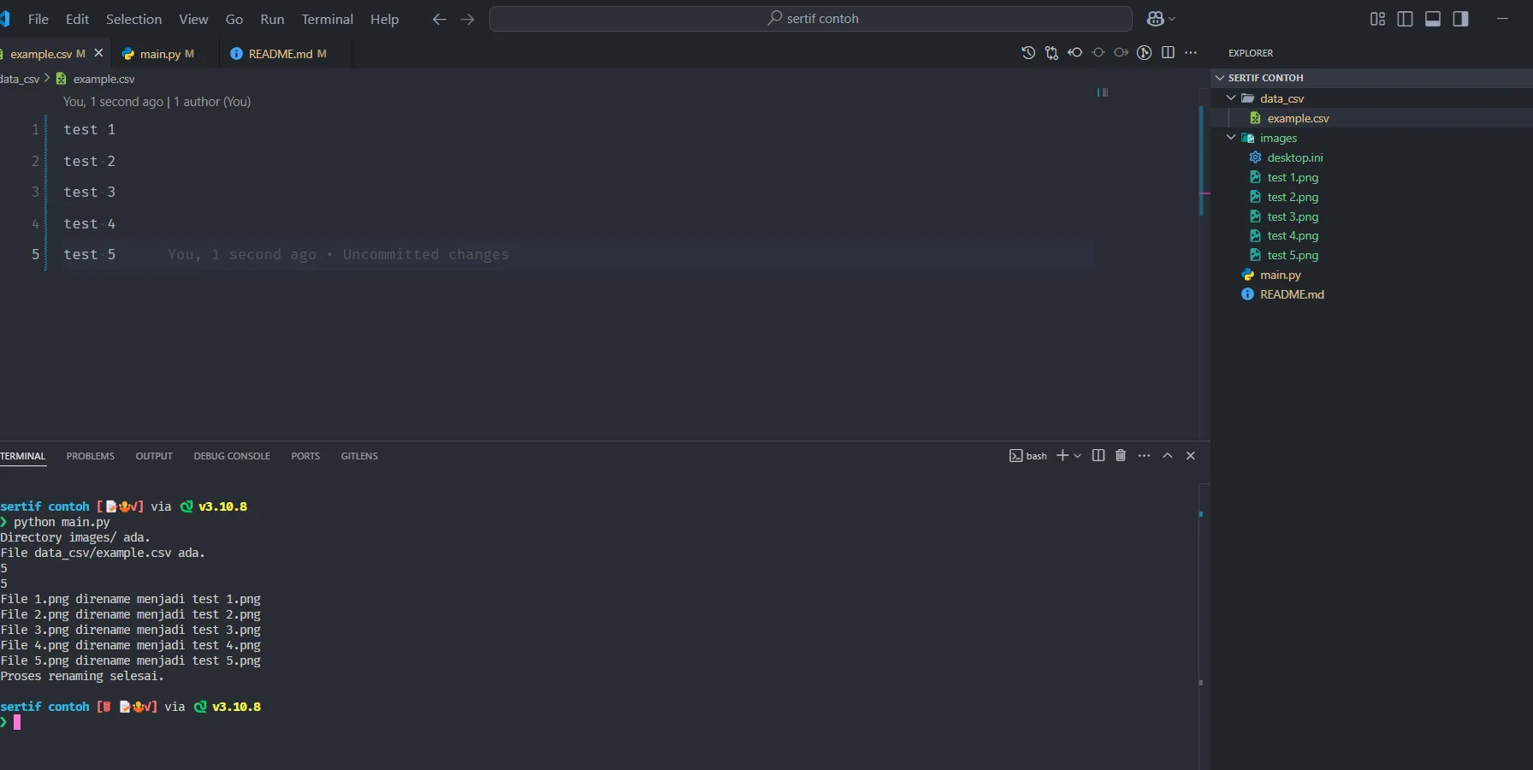Toggle GitLens file blame icon

tap(1145, 53)
